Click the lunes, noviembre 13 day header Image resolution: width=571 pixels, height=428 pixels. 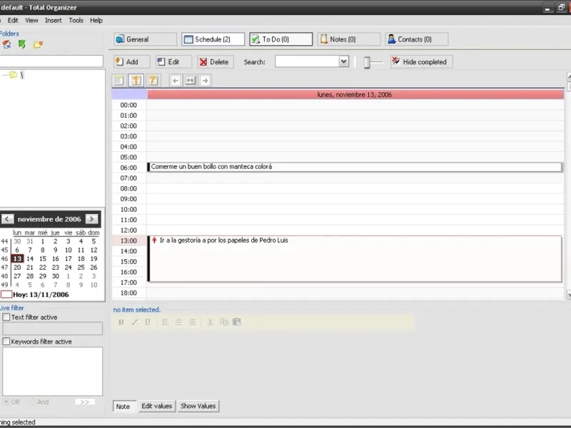[x=355, y=95]
